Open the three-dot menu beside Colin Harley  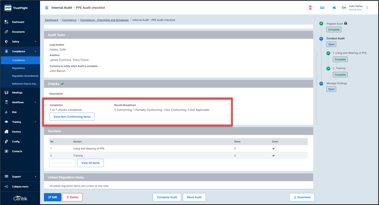pyautogui.click(x=367, y=8)
